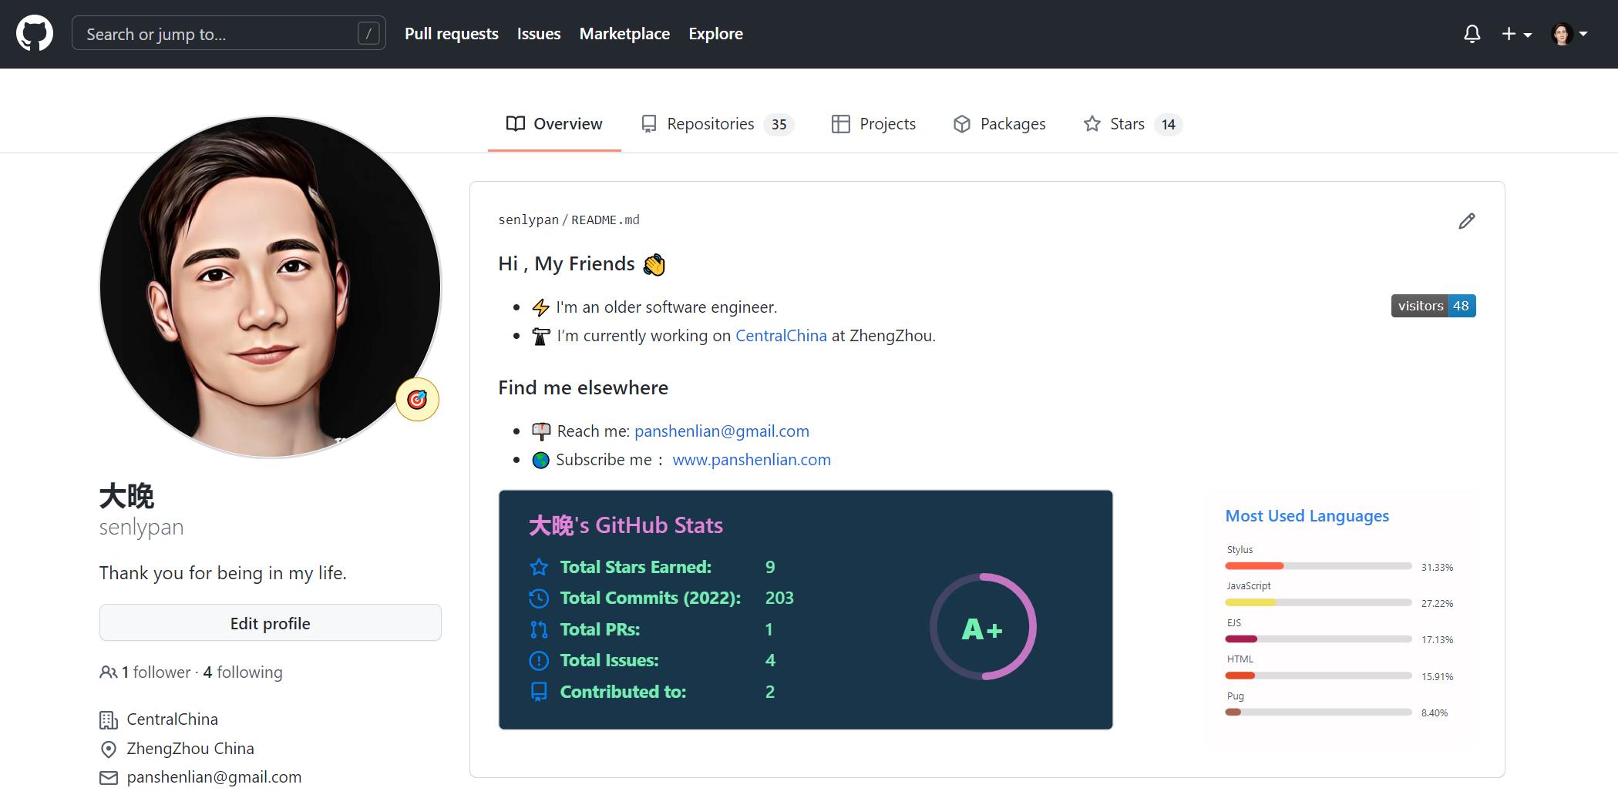This screenshot has height=798, width=1618.
Task: Click the slash shortcut key hint in search
Action: (368, 34)
